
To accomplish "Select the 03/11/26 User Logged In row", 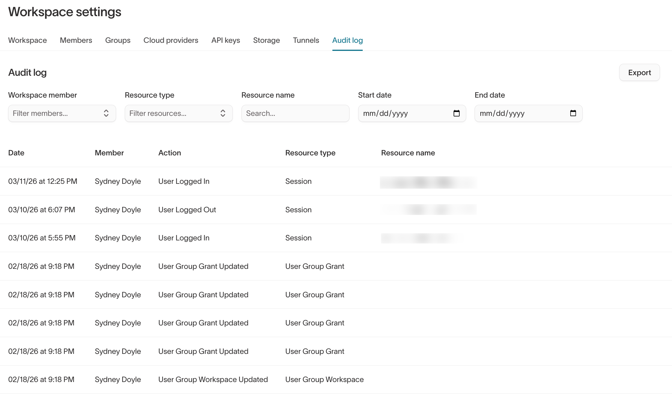I will pyautogui.click(x=184, y=181).
